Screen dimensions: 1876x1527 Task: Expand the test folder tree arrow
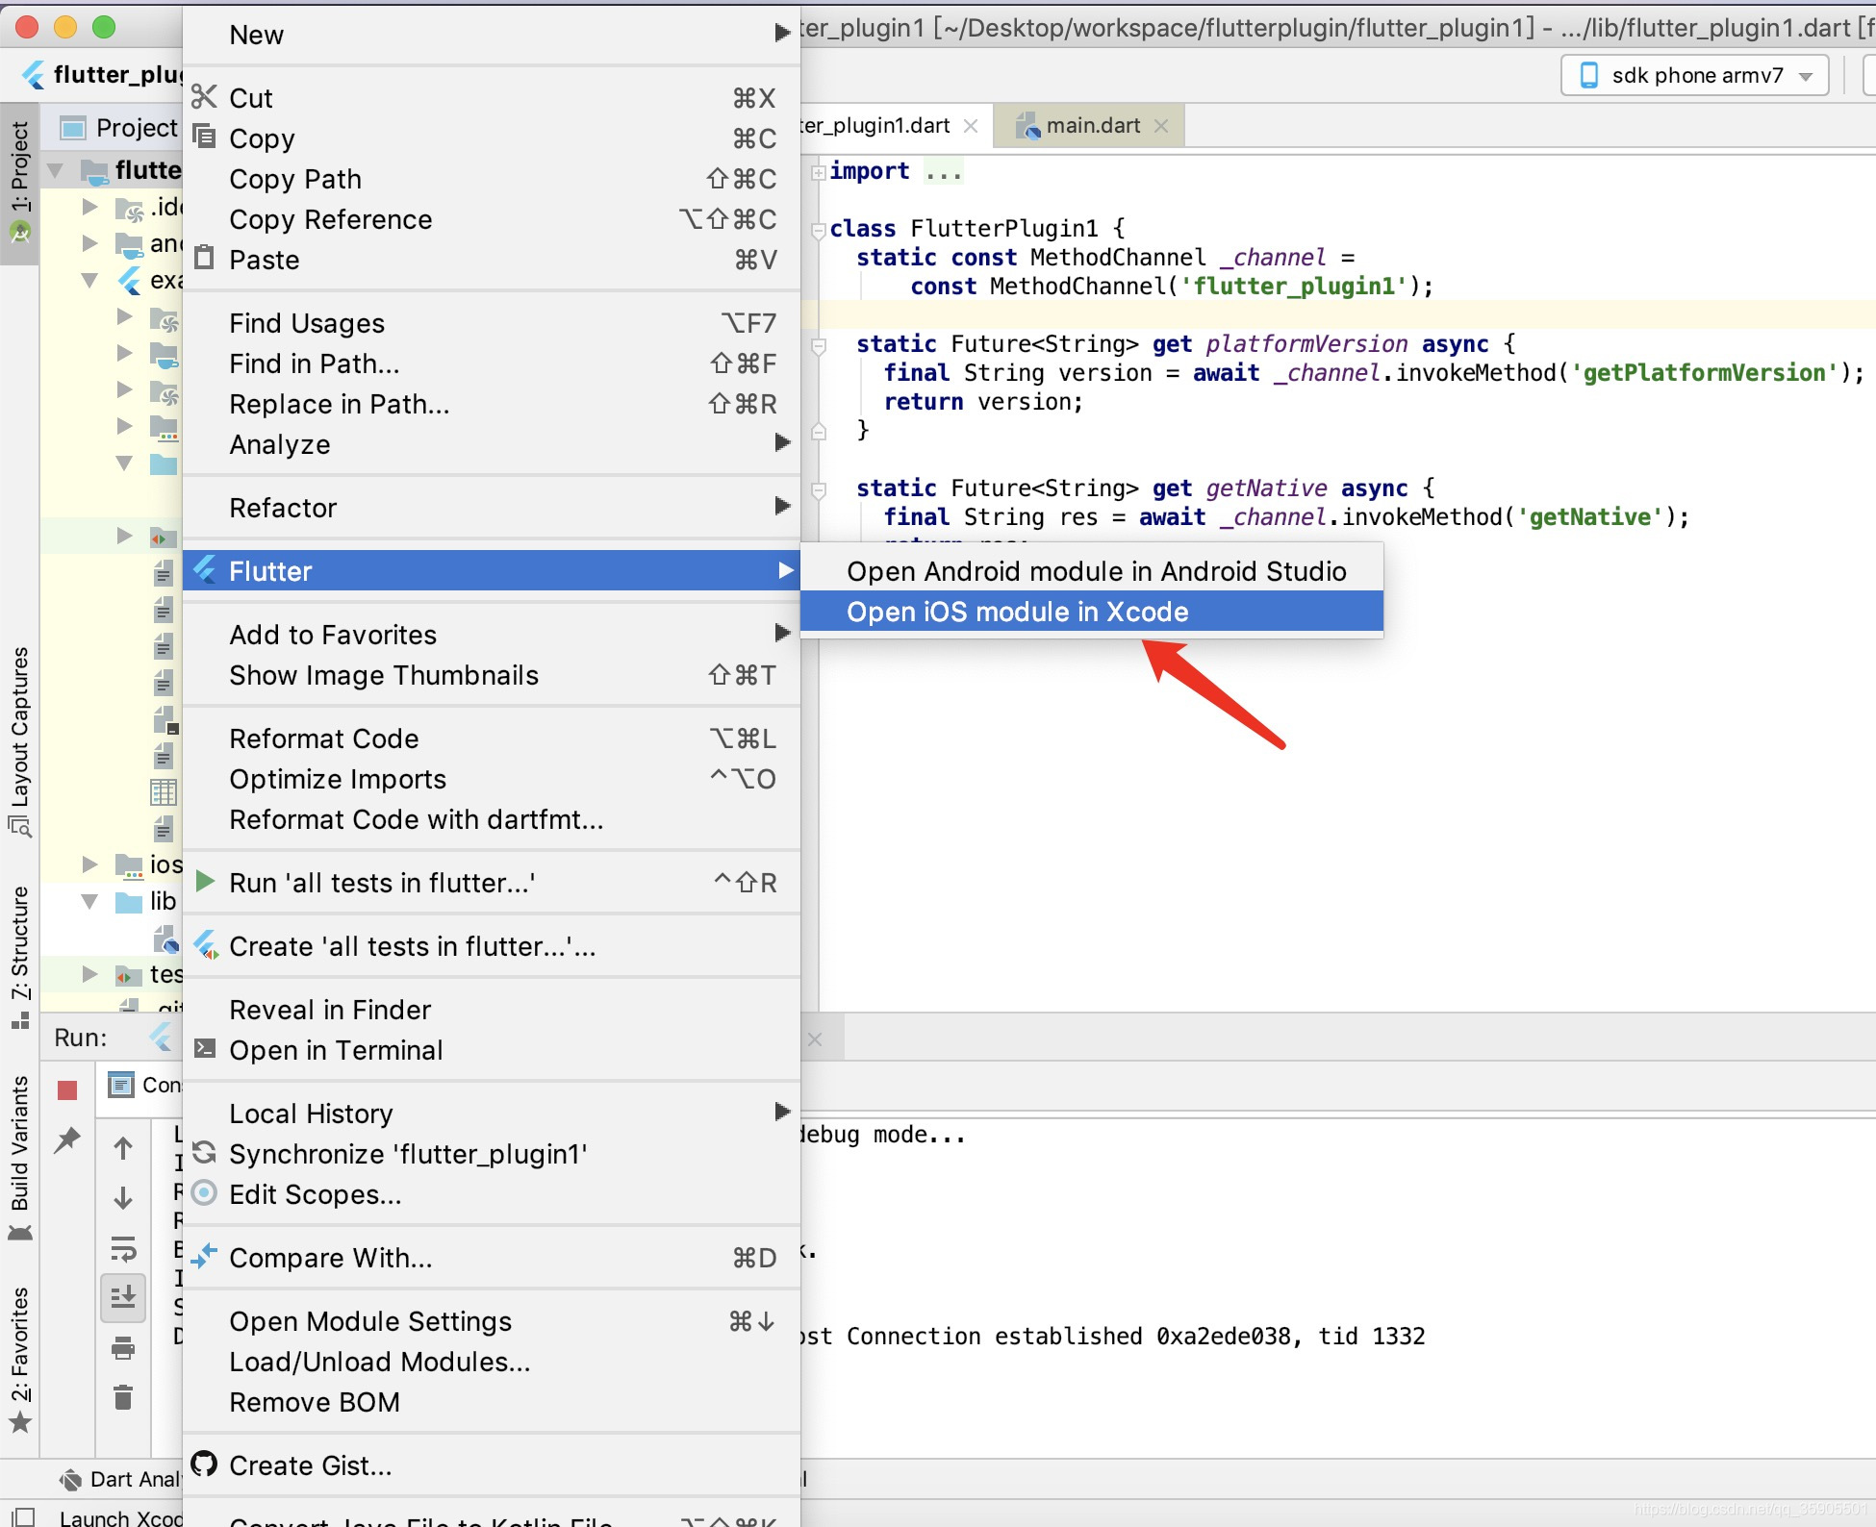(89, 974)
